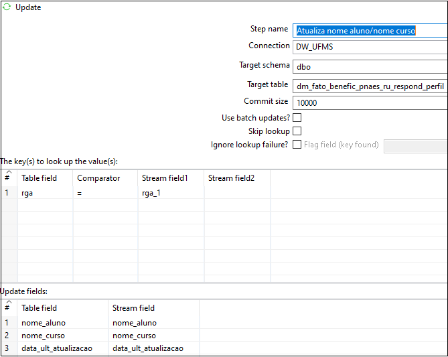Click the empty Stream field2 cell in row 1

click(237, 193)
